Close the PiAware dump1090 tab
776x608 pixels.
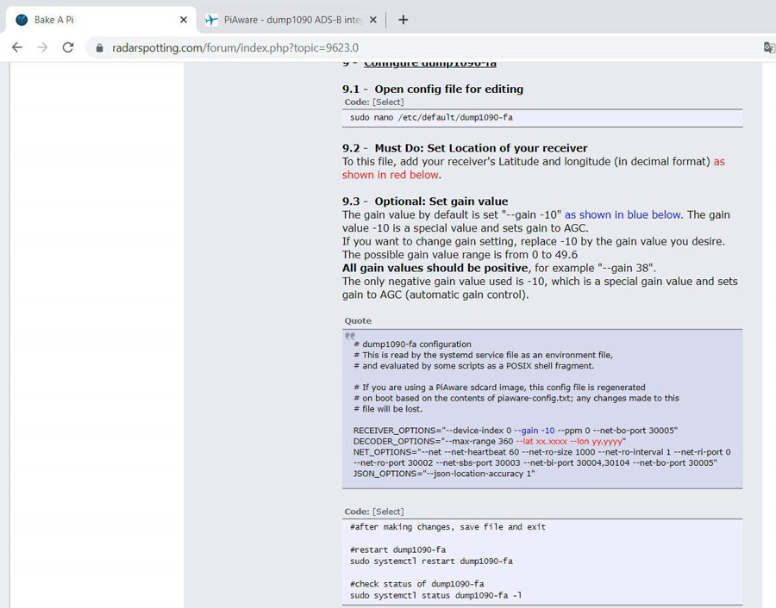coord(373,20)
